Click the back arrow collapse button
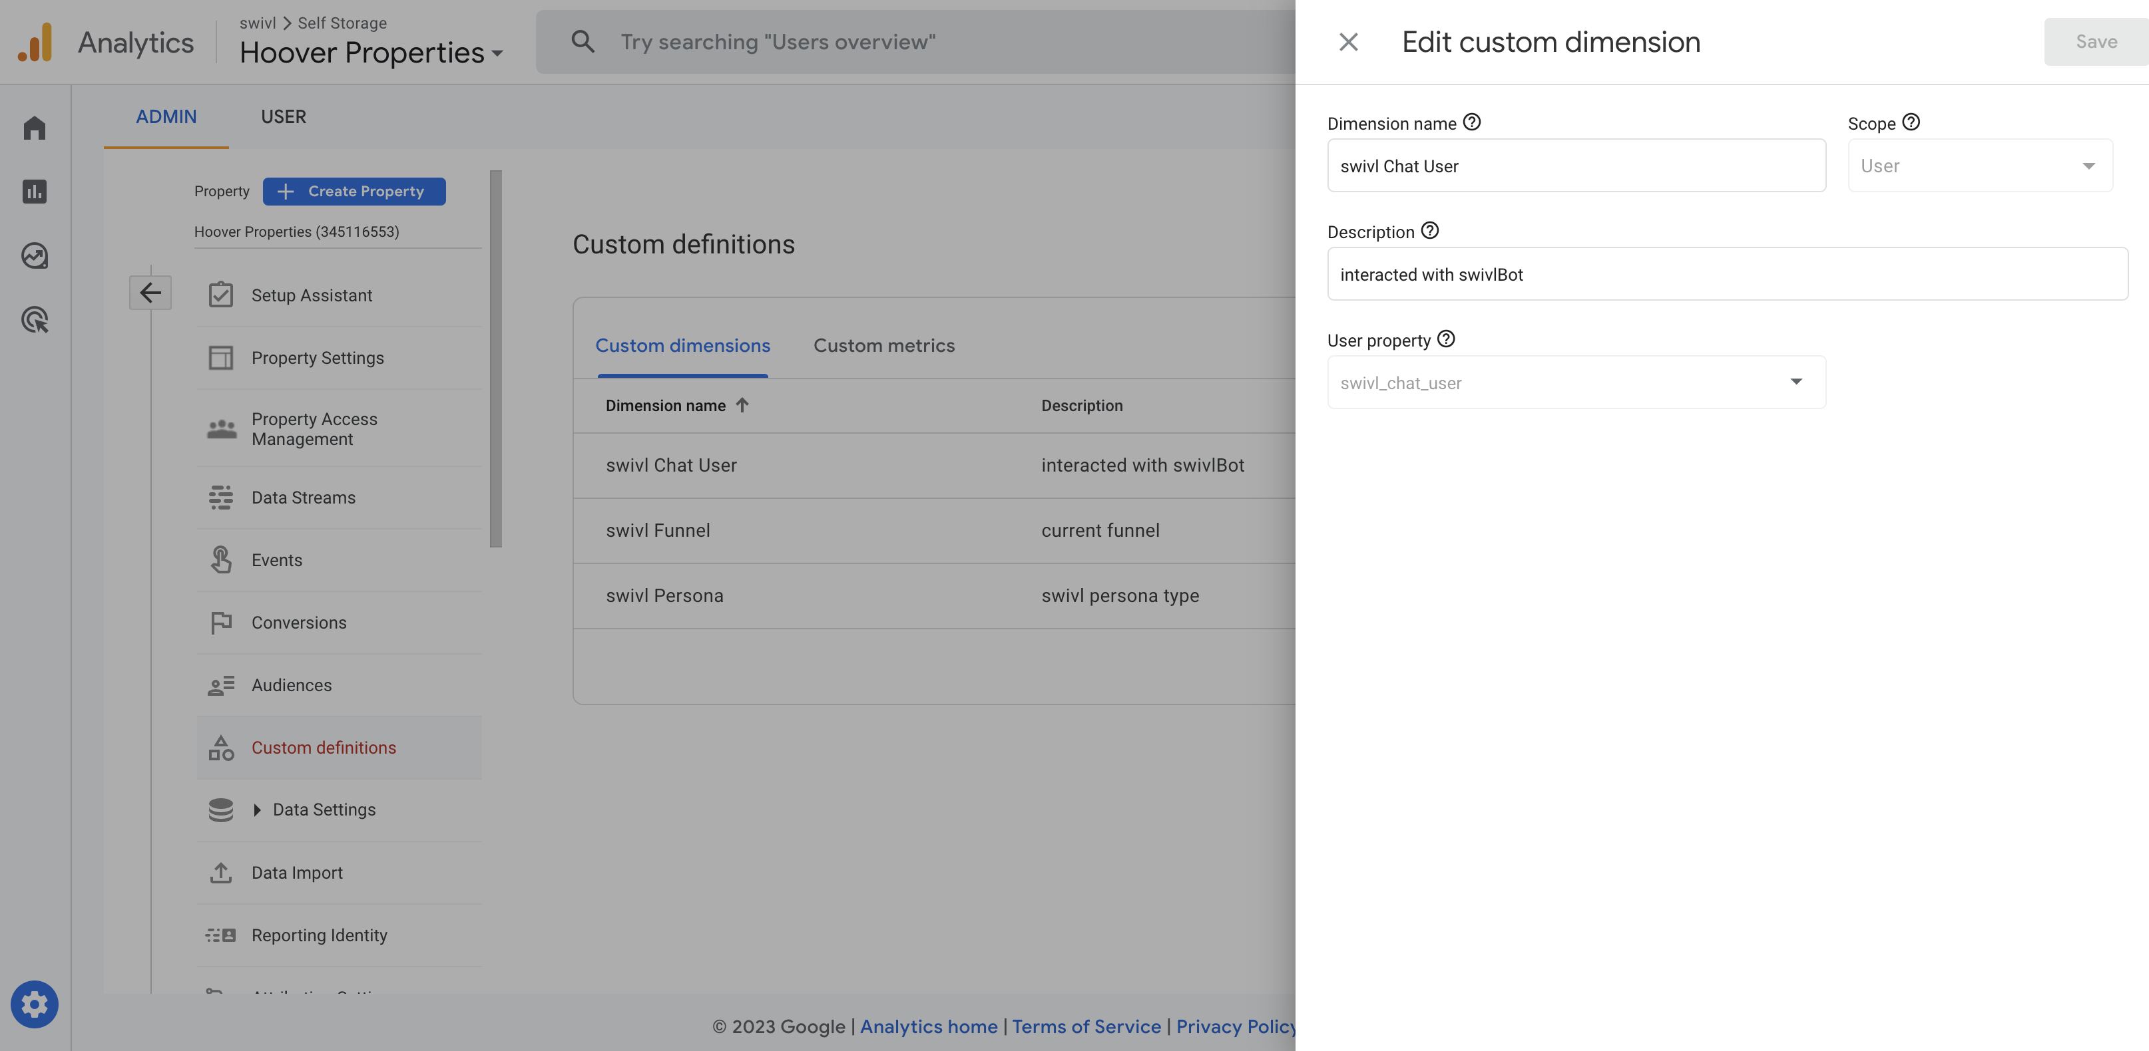 pos(150,293)
